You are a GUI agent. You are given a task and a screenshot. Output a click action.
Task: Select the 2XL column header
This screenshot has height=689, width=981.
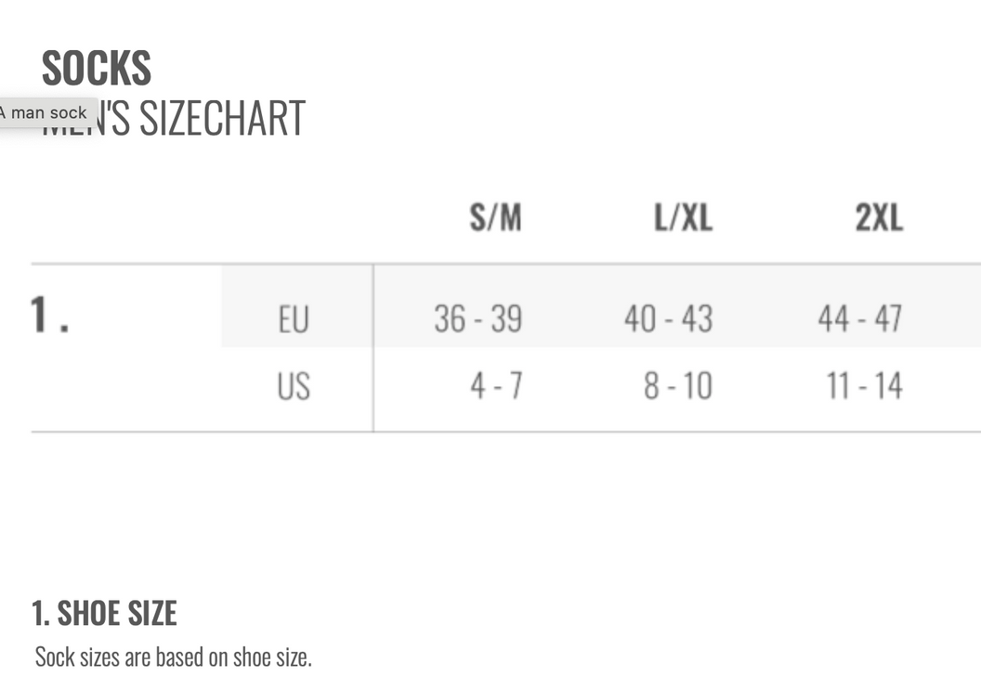(878, 218)
